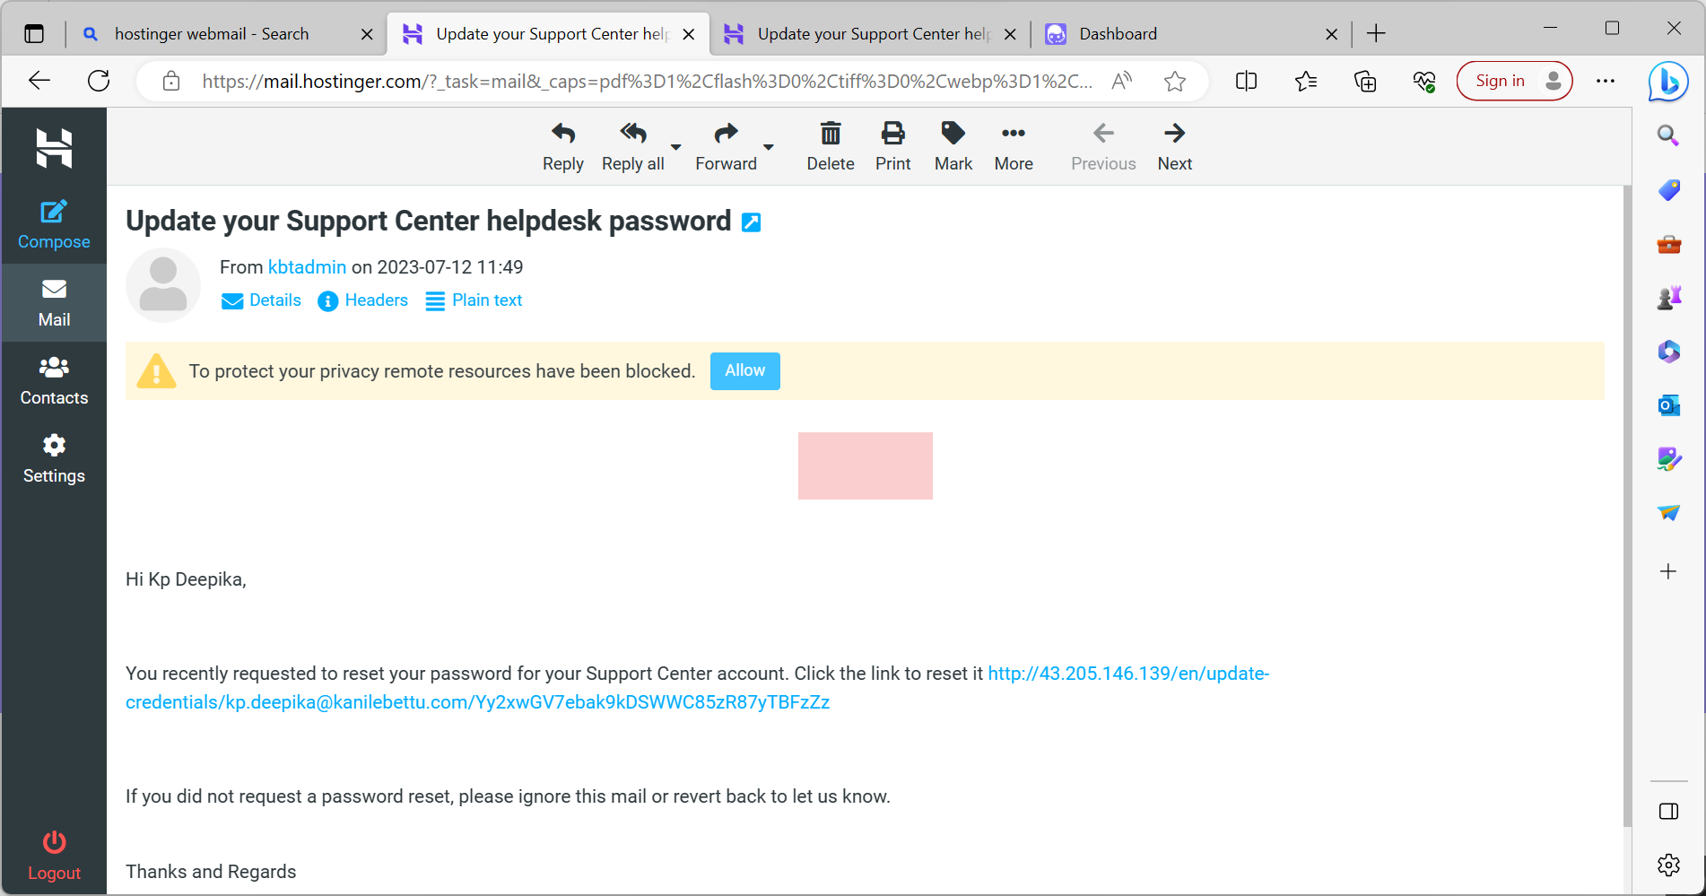Add page to favorites star

click(1175, 82)
